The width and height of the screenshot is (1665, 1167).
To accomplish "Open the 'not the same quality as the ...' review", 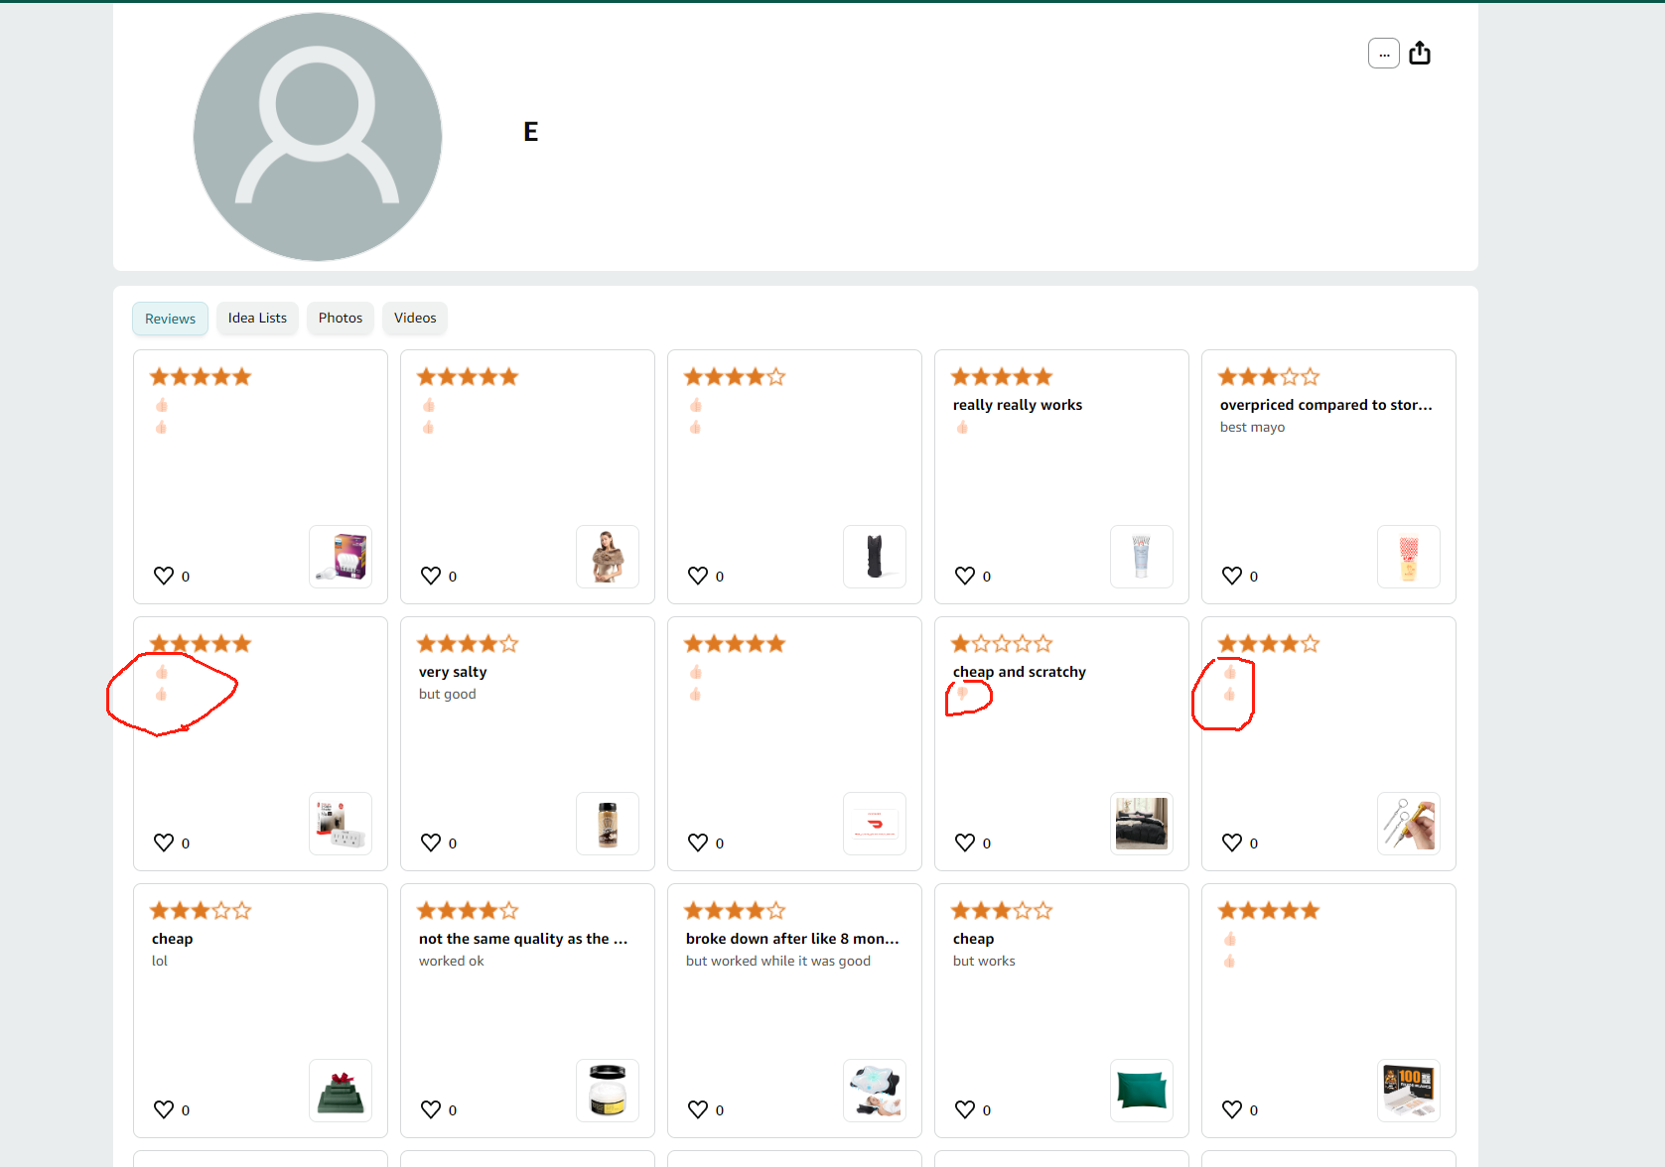I will (x=523, y=939).
